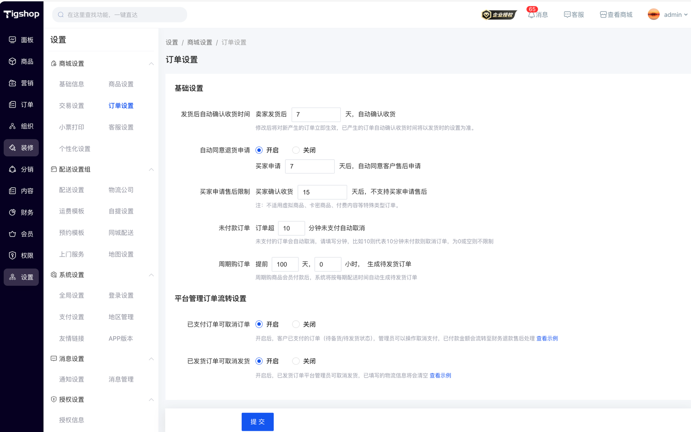Click the top search function box

coord(120,15)
